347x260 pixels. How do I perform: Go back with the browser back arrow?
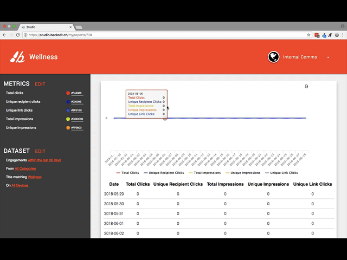pyautogui.click(x=4, y=35)
